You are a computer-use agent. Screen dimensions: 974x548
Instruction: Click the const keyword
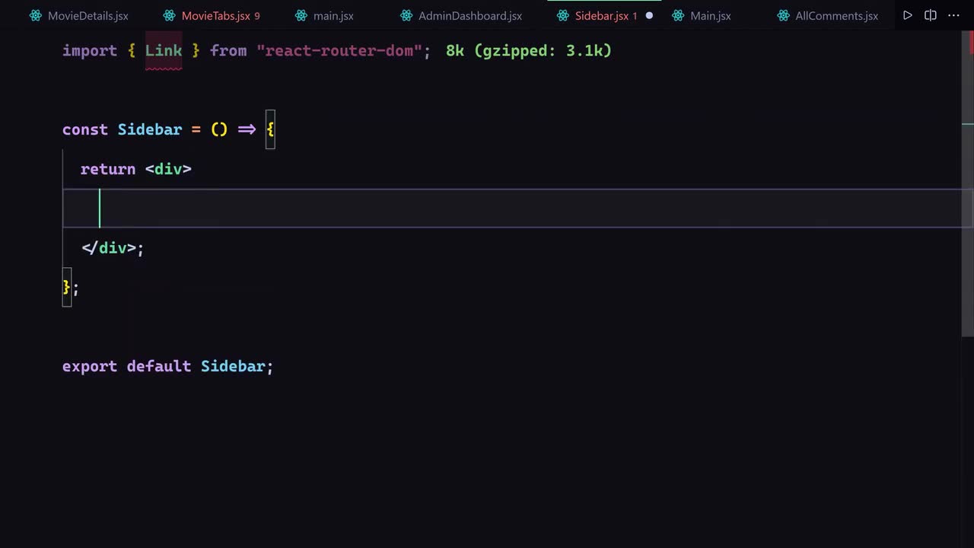(x=85, y=129)
